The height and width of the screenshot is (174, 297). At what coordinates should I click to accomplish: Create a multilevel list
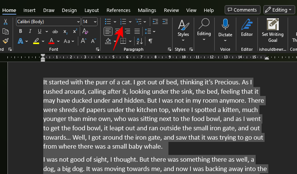pyautogui.click(x=139, y=22)
